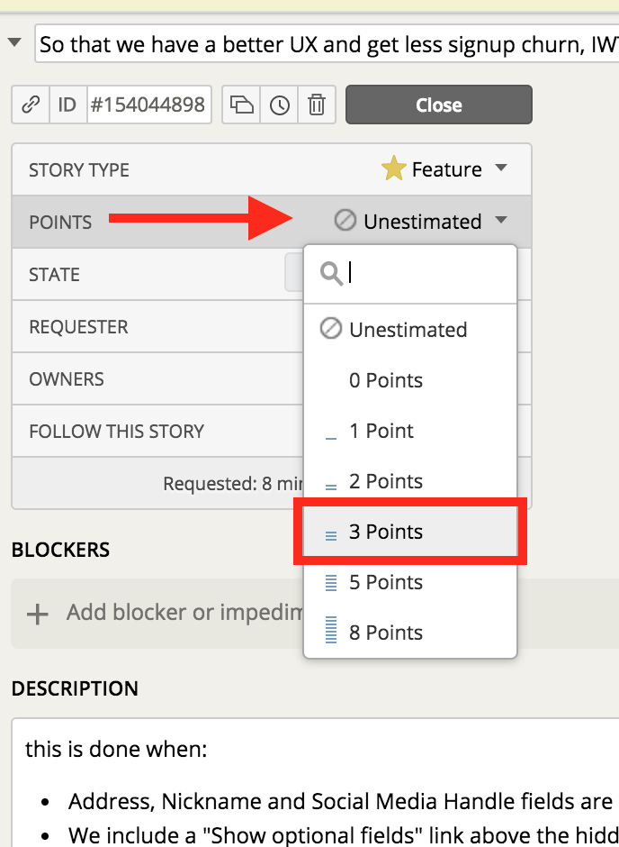View story history clock icon
The height and width of the screenshot is (847, 619).
click(280, 105)
